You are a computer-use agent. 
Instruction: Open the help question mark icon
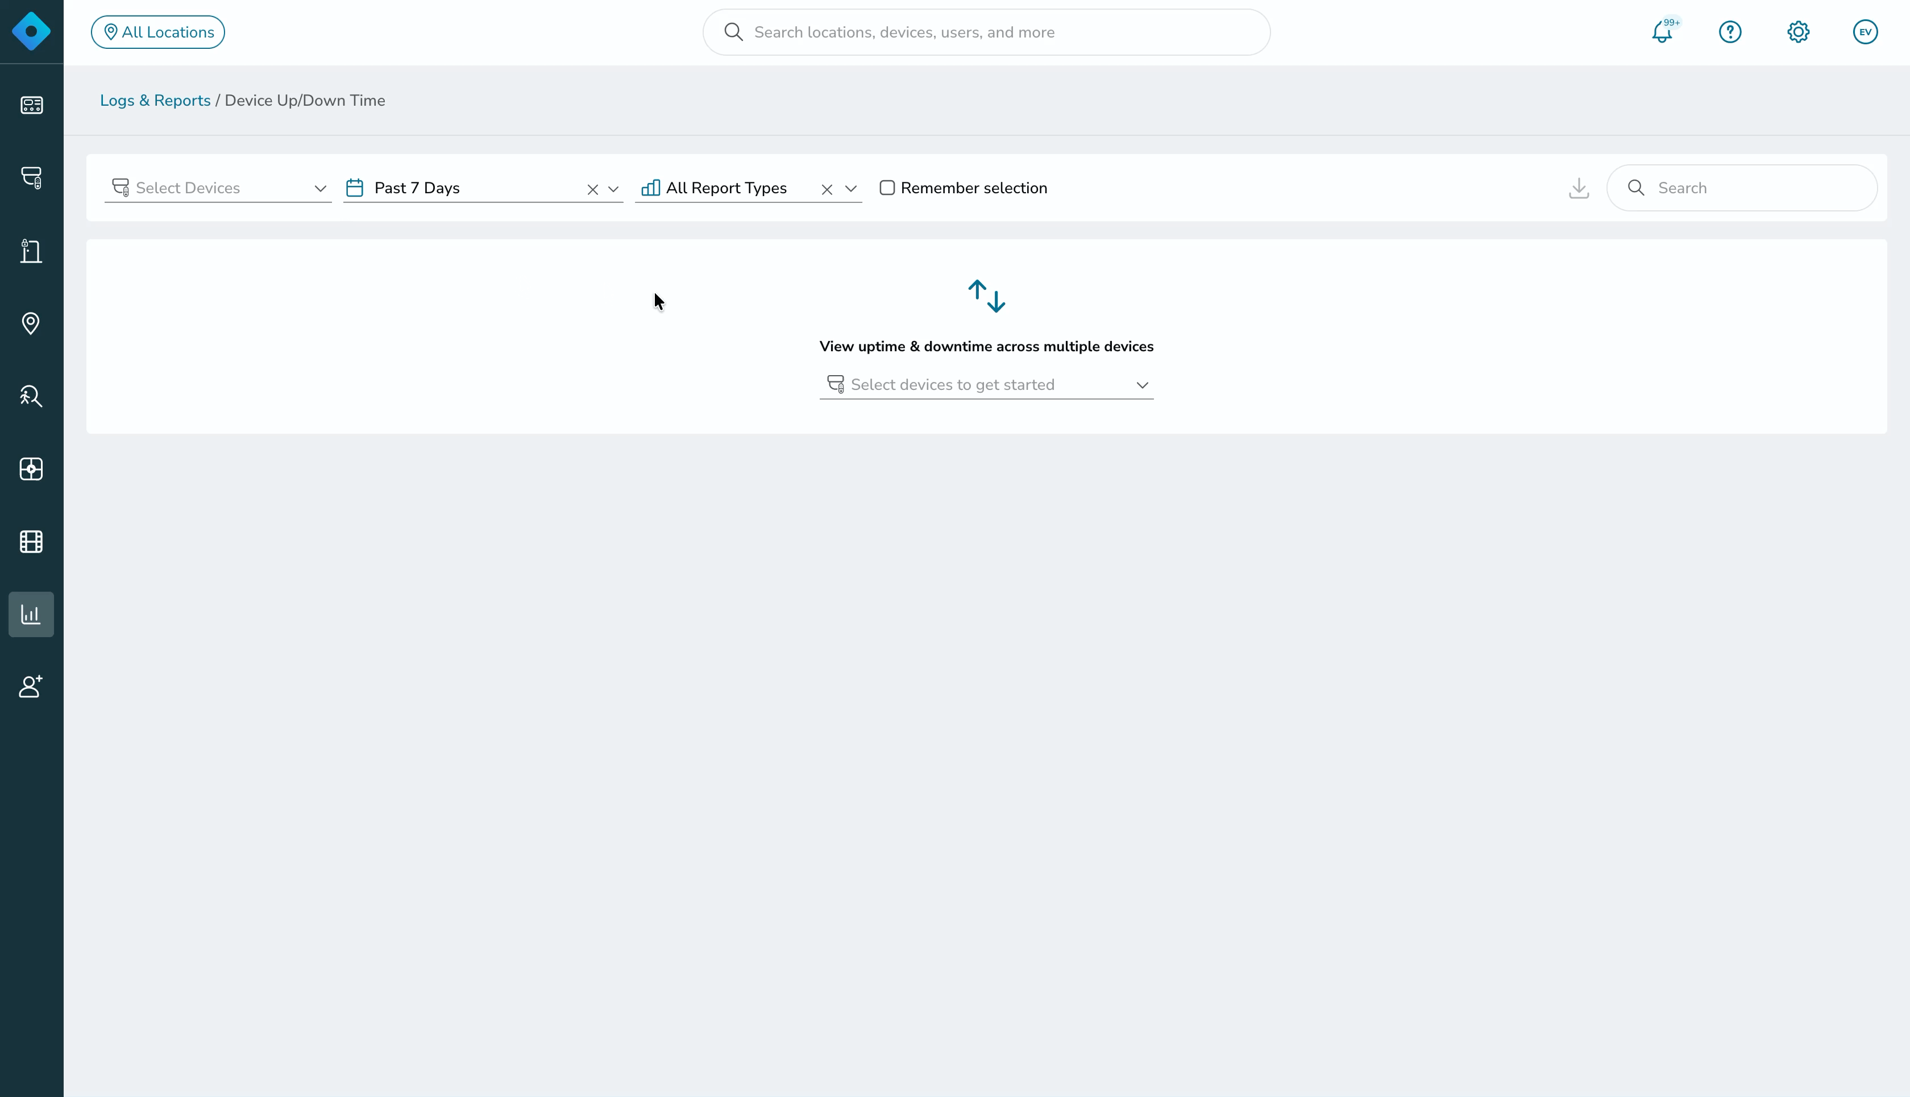[1730, 32]
